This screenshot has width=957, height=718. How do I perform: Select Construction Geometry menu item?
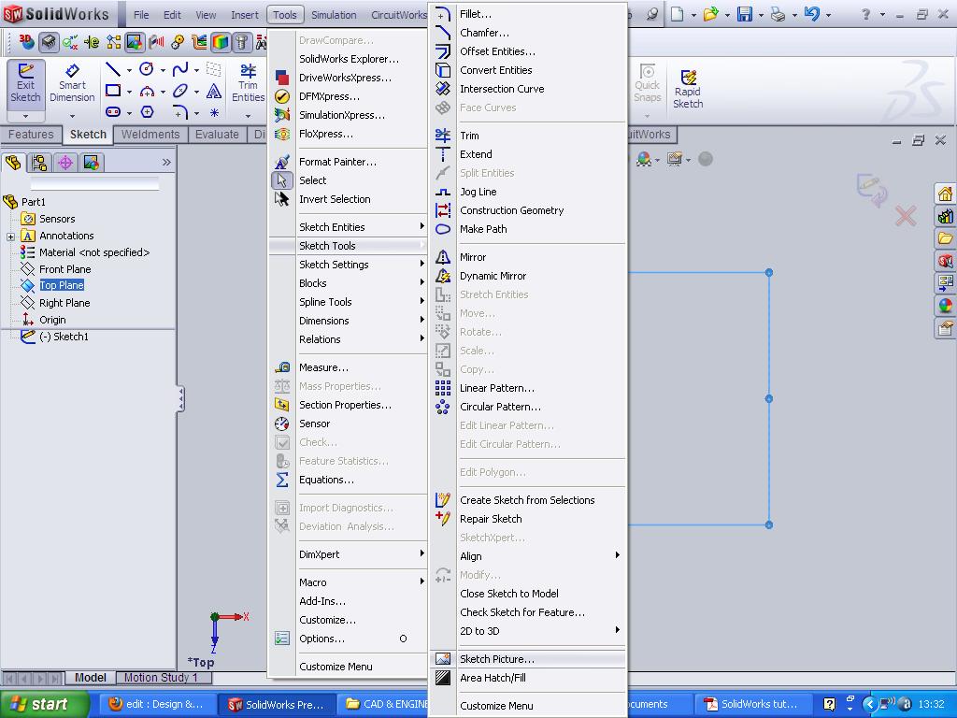tap(529, 210)
